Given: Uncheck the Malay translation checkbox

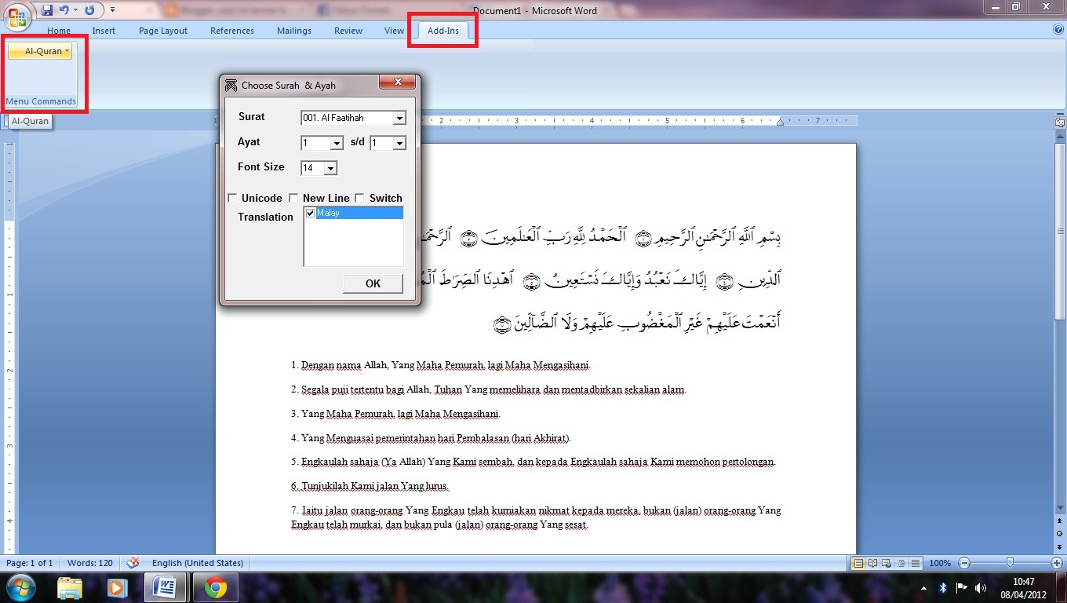Looking at the screenshot, I should tap(311, 213).
